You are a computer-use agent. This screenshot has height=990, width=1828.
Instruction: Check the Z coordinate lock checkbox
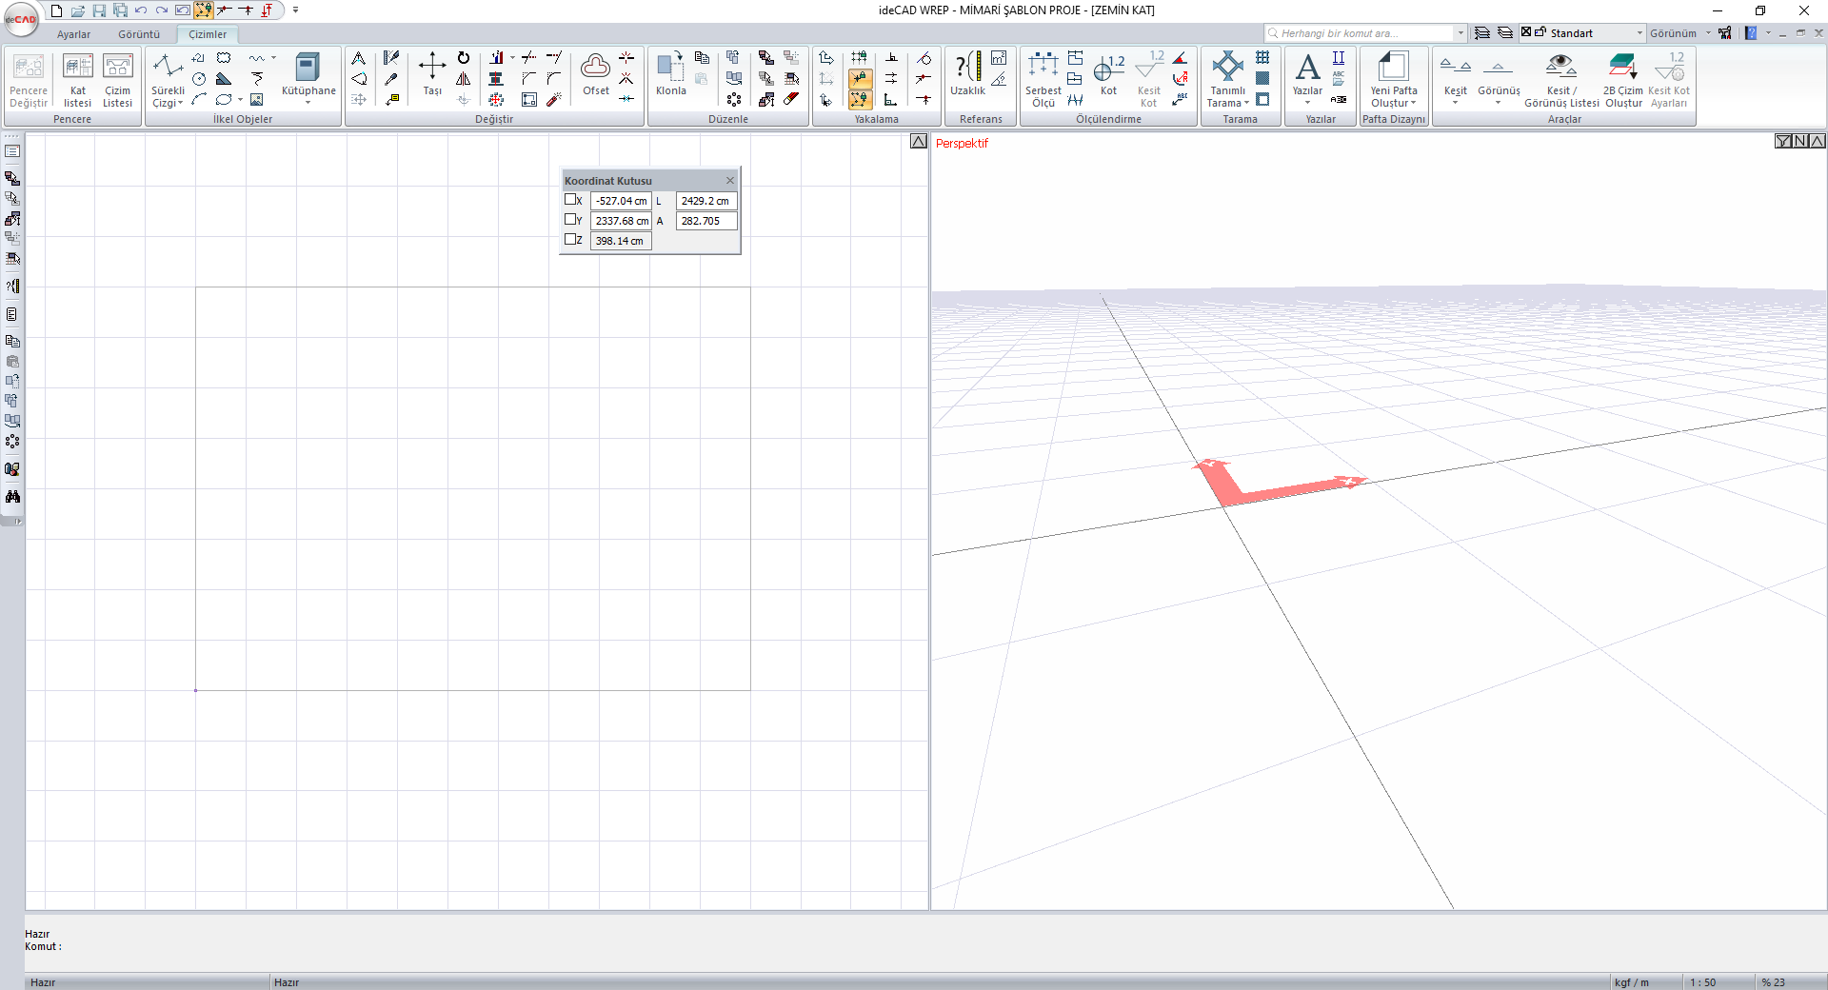click(x=570, y=240)
